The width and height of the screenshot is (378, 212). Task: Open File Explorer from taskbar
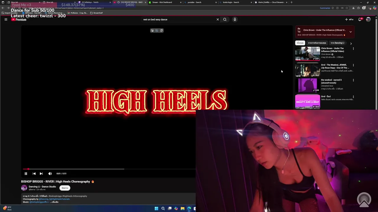(x=183, y=208)
